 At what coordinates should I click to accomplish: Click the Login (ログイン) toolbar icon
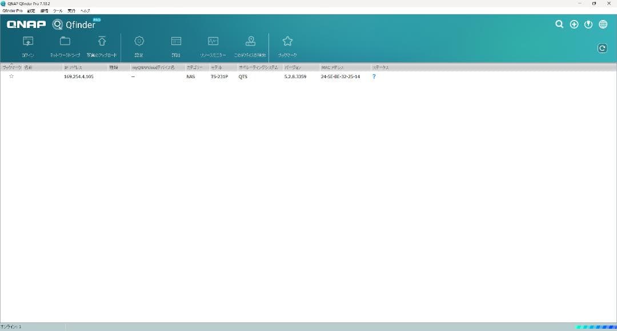click(27, 42)
